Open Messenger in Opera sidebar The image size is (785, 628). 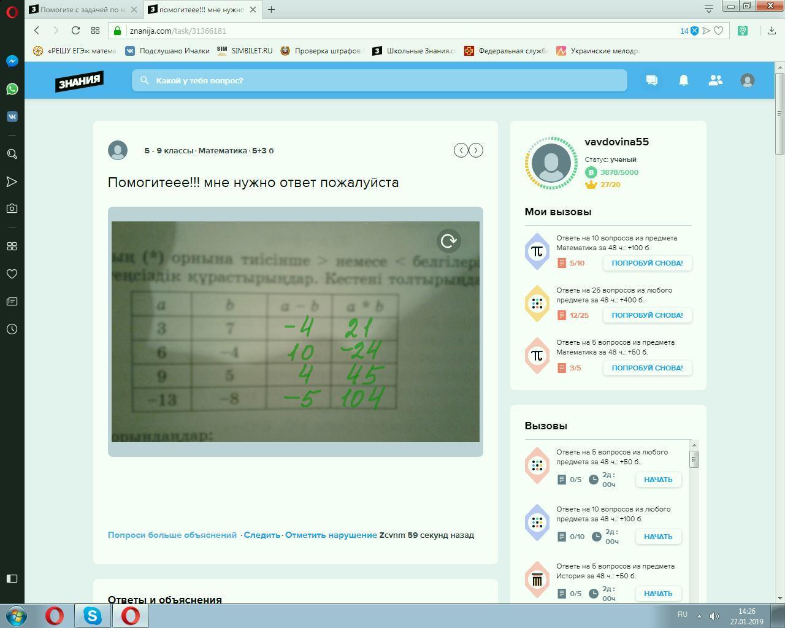12,61
